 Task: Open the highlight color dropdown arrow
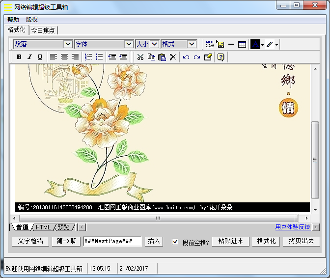coord(277,45)
